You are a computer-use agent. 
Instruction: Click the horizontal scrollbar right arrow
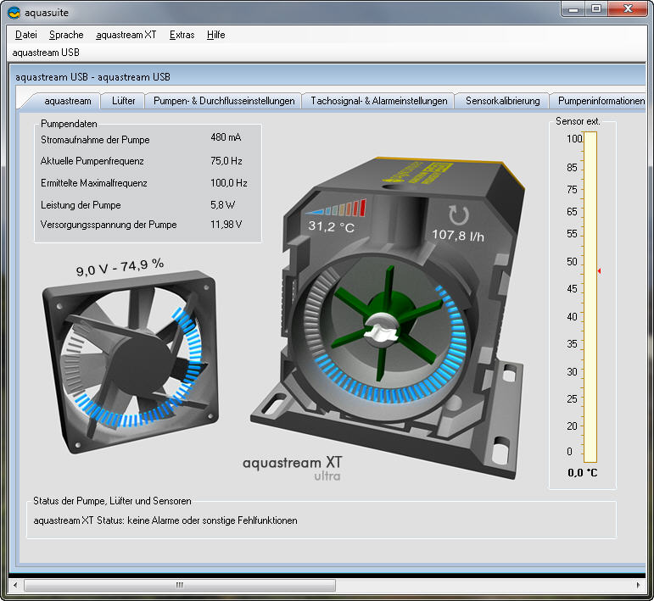click(x=640, y=585)
